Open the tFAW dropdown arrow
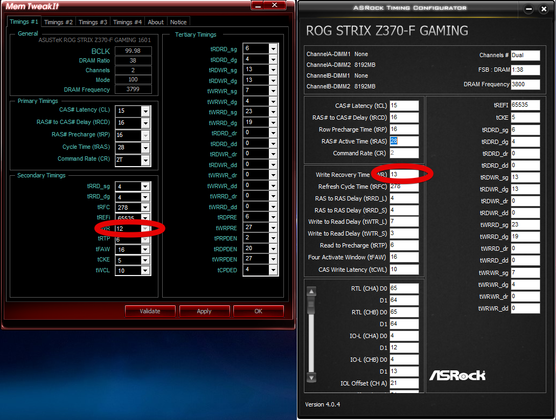This screenshot has height=420, width=556. point(145,250)
